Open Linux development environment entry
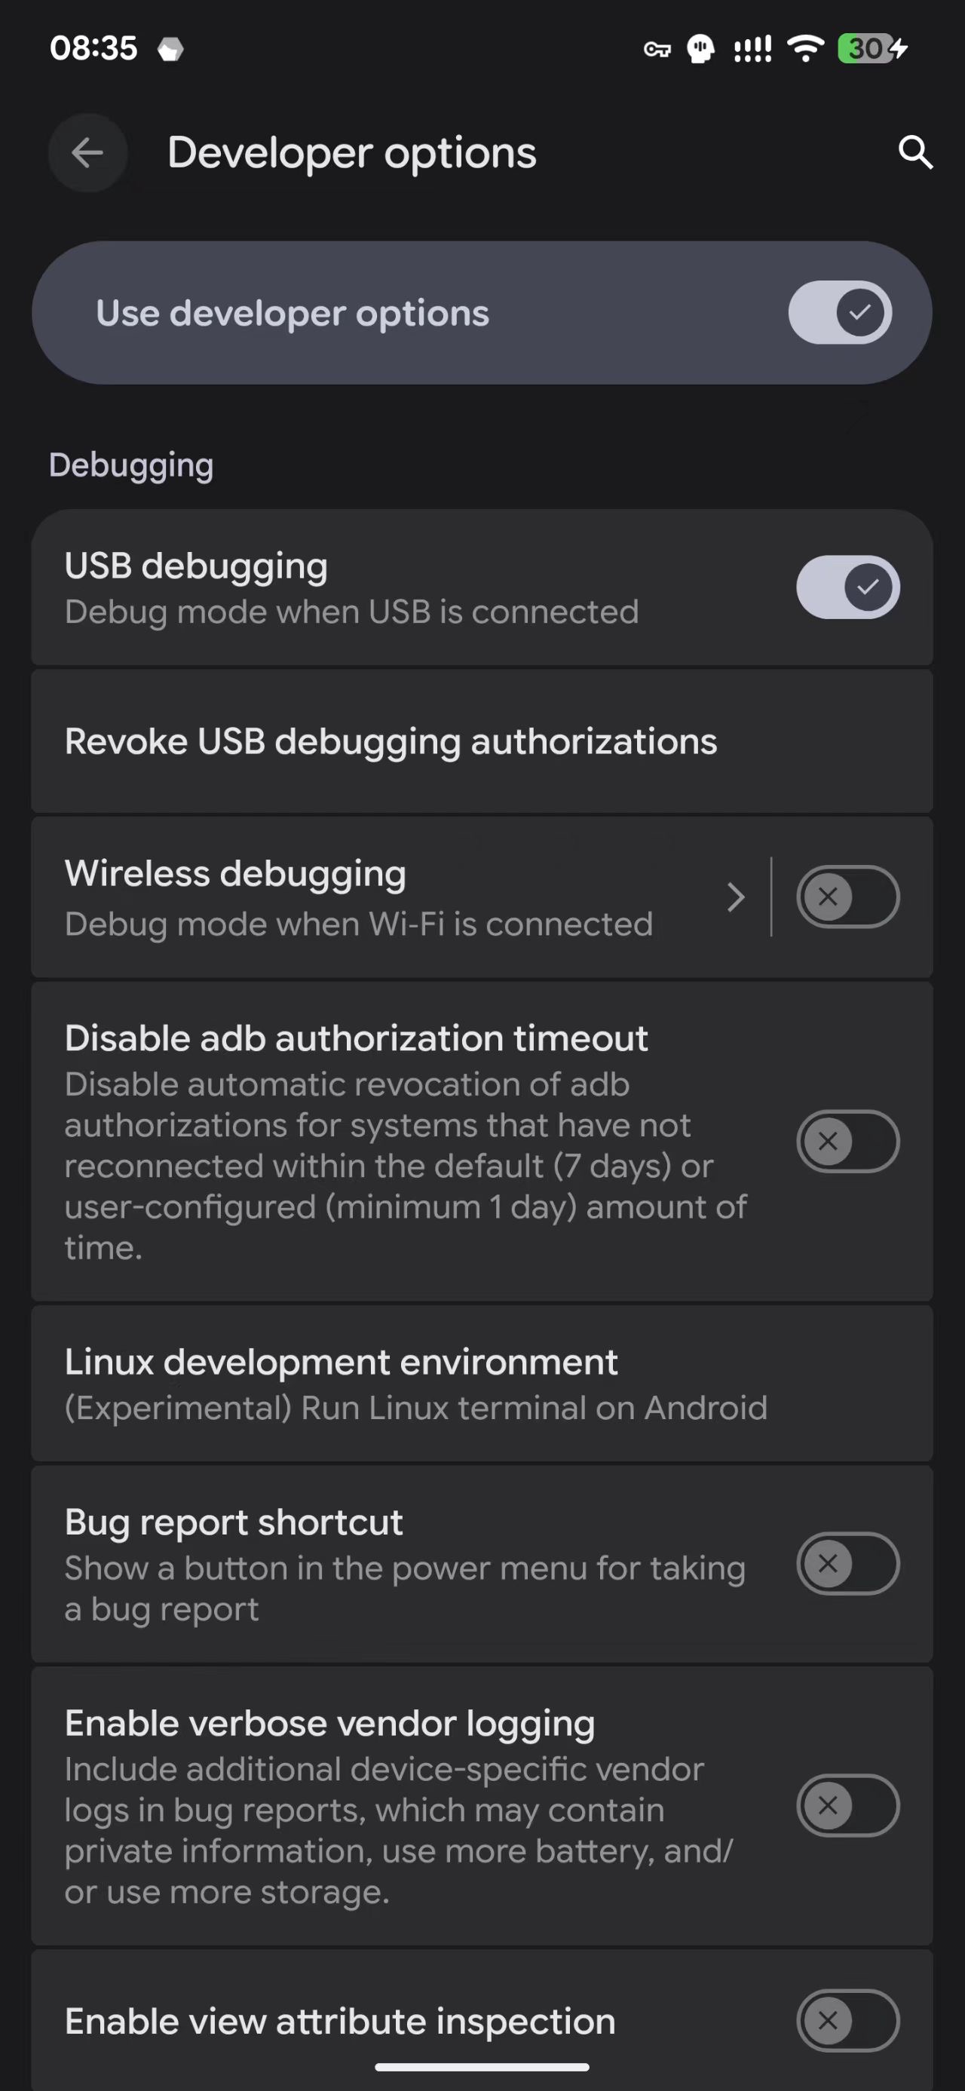Viewport: 965px width, 2091px height. click(415, 1383)
